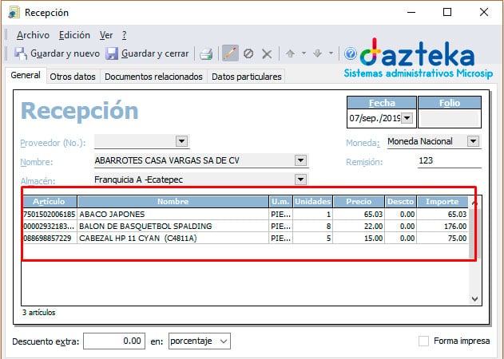Print the reception with printer icon
The image size is (504, 359).
206,53
